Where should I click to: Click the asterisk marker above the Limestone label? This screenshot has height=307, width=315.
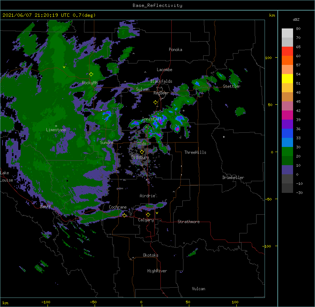[x=56, y=126]
